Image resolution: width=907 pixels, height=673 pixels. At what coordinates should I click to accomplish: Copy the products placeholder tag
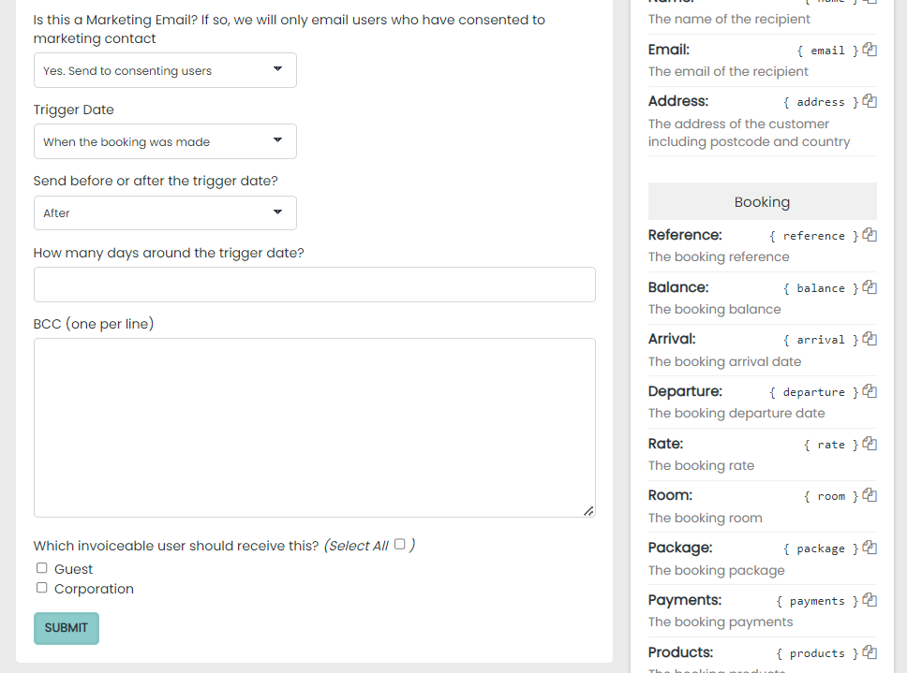(870, 652)
